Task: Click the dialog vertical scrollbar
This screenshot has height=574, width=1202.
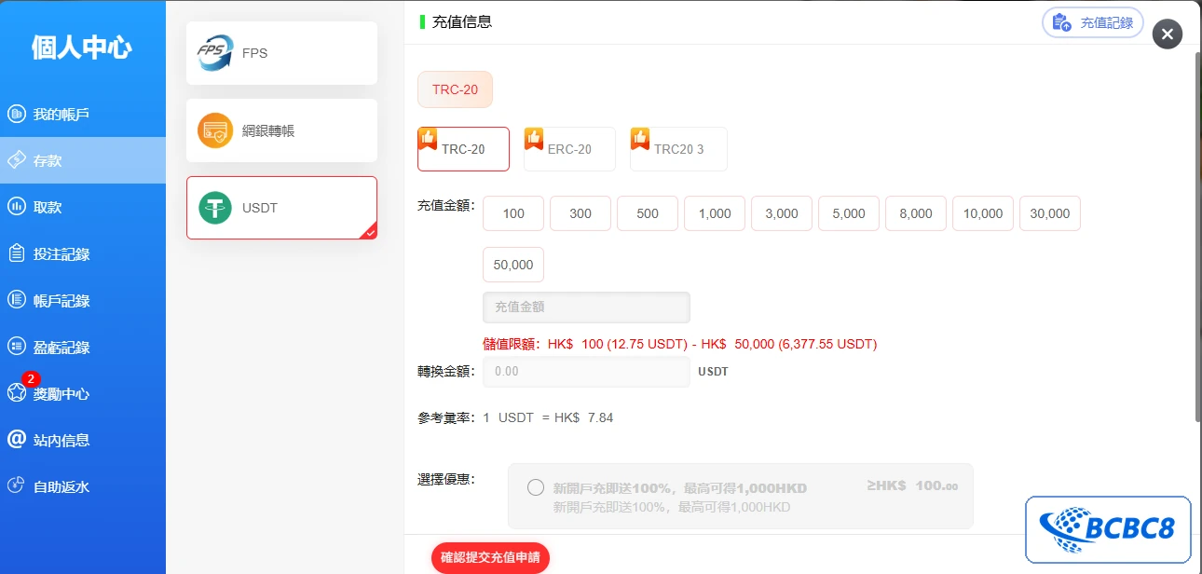Action: tap(1197, 238)
